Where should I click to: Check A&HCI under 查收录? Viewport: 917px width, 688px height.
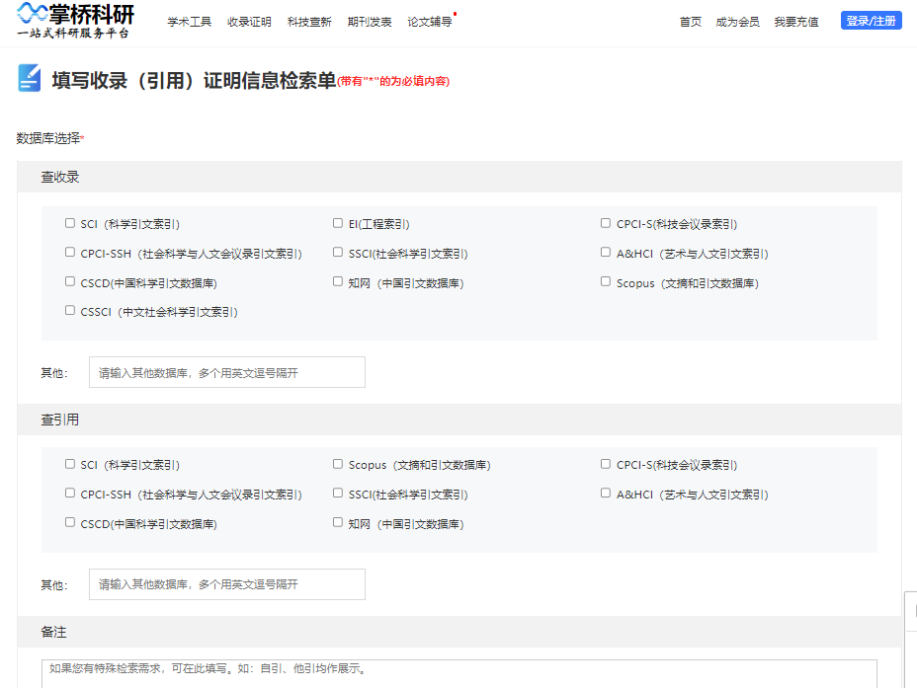606,252
